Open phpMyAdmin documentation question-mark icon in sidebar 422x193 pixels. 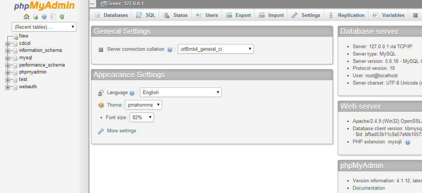(x=44, y=17)
